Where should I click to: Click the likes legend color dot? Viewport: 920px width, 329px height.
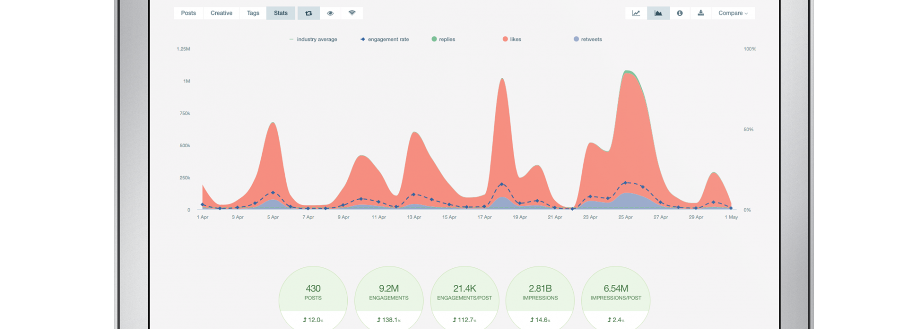coord(505,39)
